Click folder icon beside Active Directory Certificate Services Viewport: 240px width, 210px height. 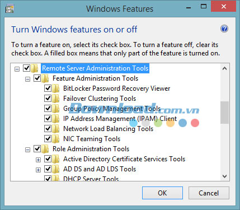coord(56,159)
